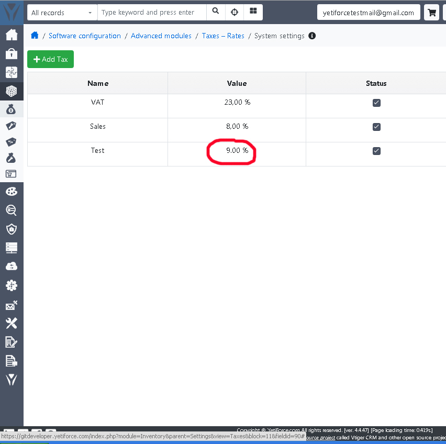The image size is (446, 444).
Task: Open the Home dashboard icon in sidebar
Action: 12,35
